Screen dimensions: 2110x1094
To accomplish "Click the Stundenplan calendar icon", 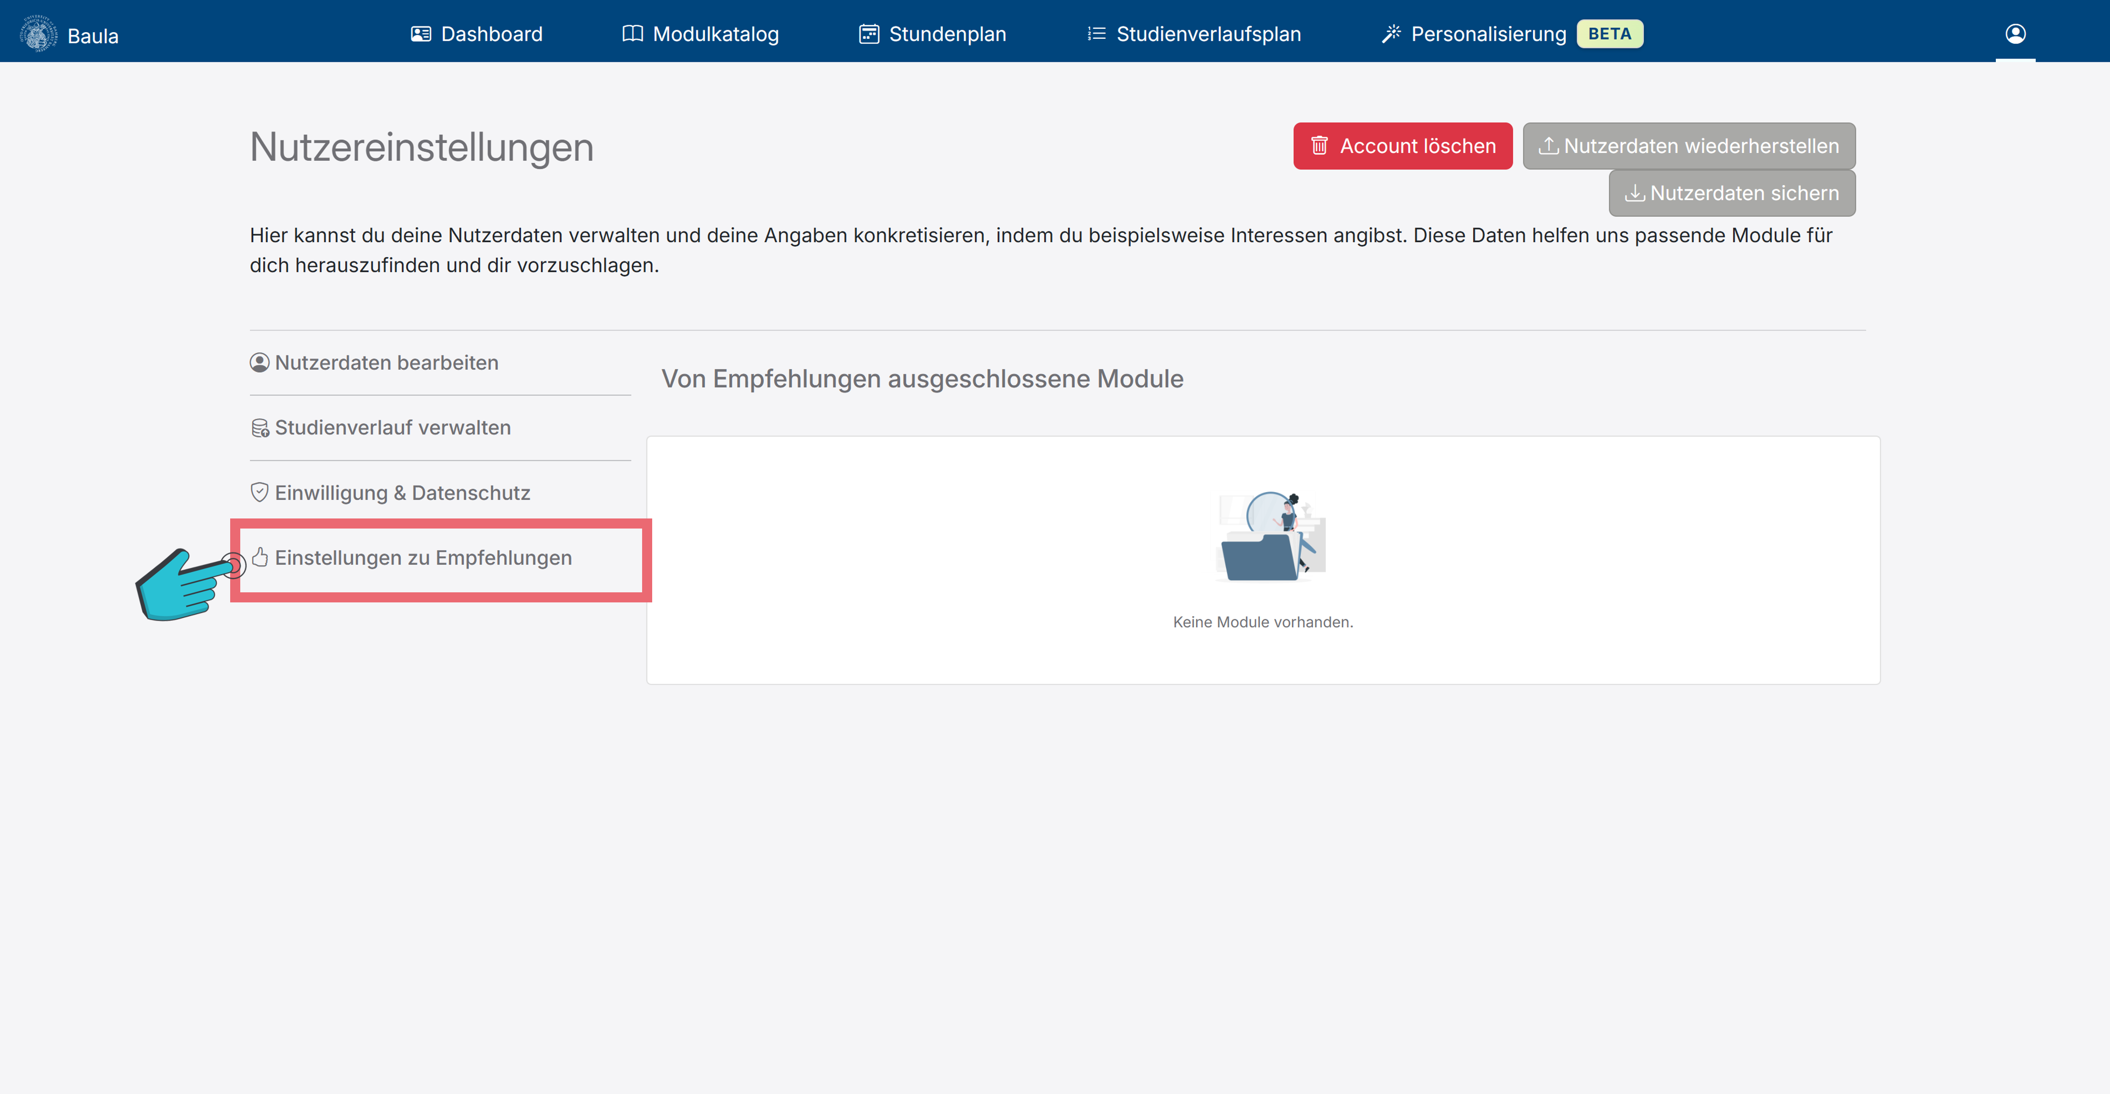I will pos(868,34).
